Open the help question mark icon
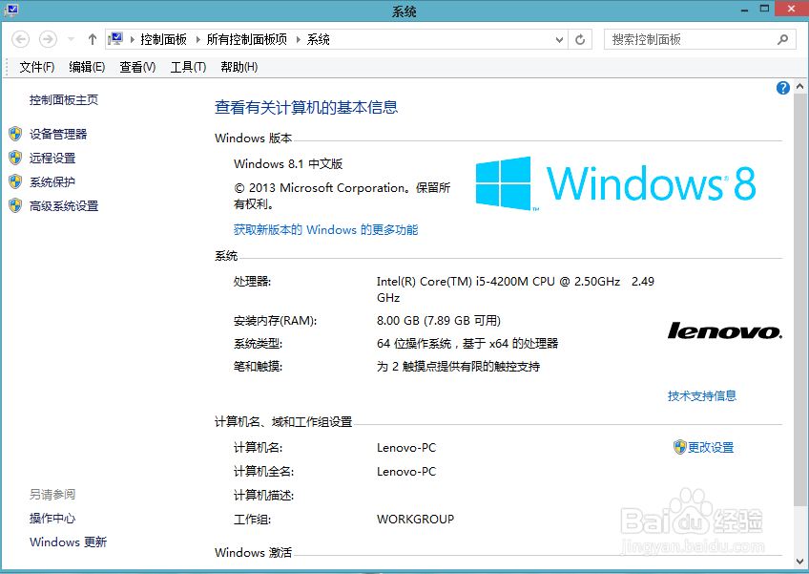809x574 pixels. [782, 88]
